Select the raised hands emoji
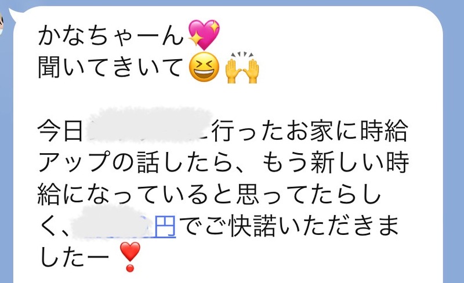 click(x=242, y=67)
